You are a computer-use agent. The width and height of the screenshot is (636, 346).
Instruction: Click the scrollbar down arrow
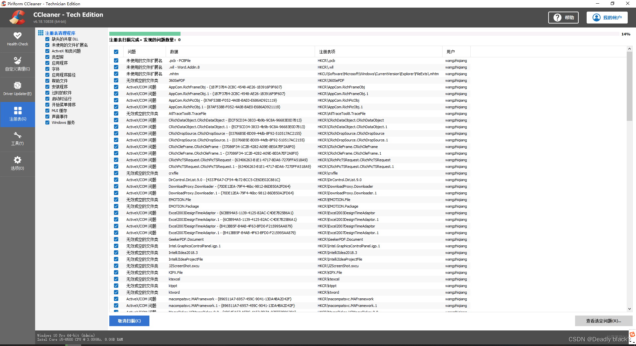coord(629,309)
